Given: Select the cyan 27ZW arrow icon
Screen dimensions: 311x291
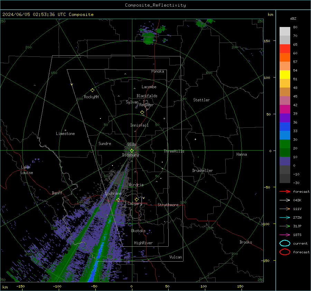Looking at the screenshot, I should 285,218.
